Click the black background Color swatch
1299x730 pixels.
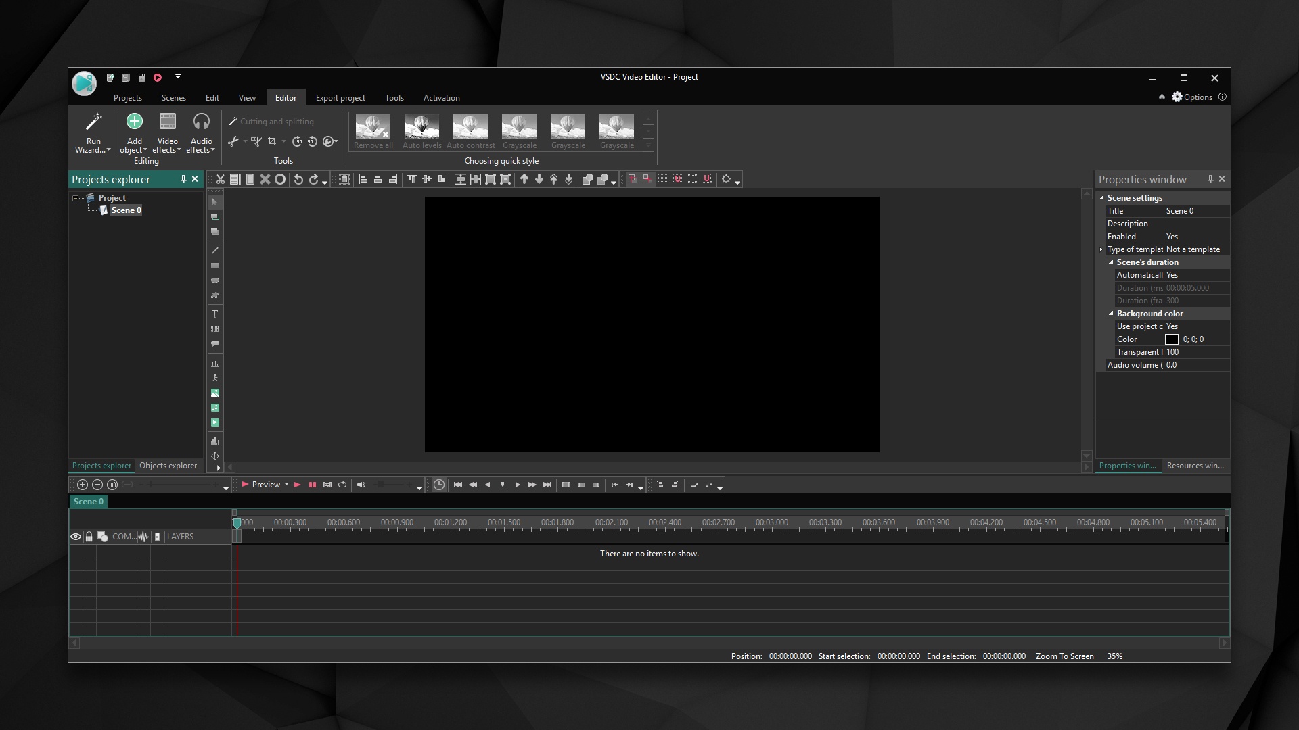coord(1171,339)
